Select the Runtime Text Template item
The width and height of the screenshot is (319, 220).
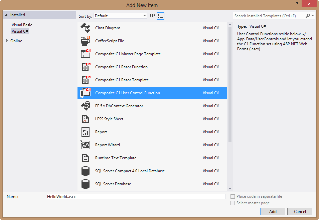point(116,158)
